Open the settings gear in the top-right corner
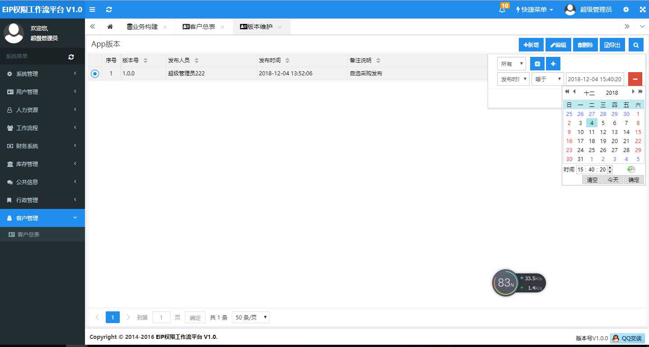Viewport: 649px width, 347px height. [x=626, y=9]
